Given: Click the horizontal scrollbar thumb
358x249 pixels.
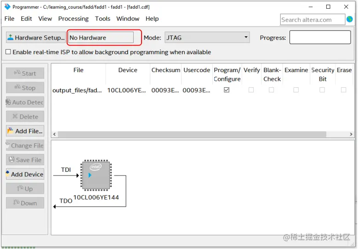Looking at the screenshot, I should (x=192, y=134).
